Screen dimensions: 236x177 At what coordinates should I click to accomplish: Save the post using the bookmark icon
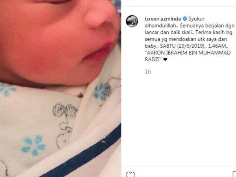tap(234, 174)
